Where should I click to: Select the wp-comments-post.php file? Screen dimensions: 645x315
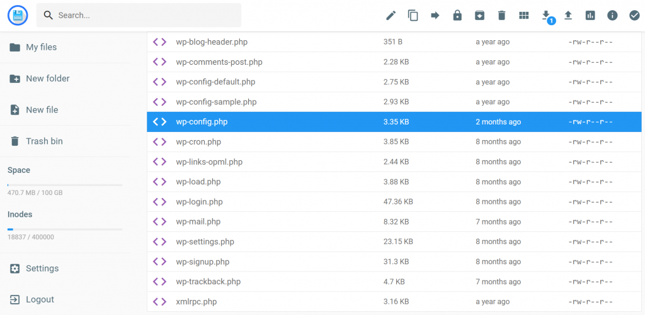(394, 62)
